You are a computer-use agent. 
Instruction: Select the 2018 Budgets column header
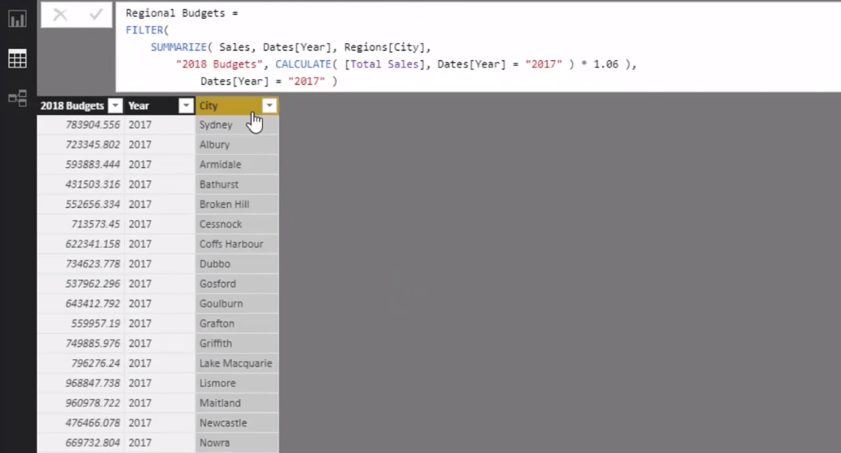(x=81, y=106)
